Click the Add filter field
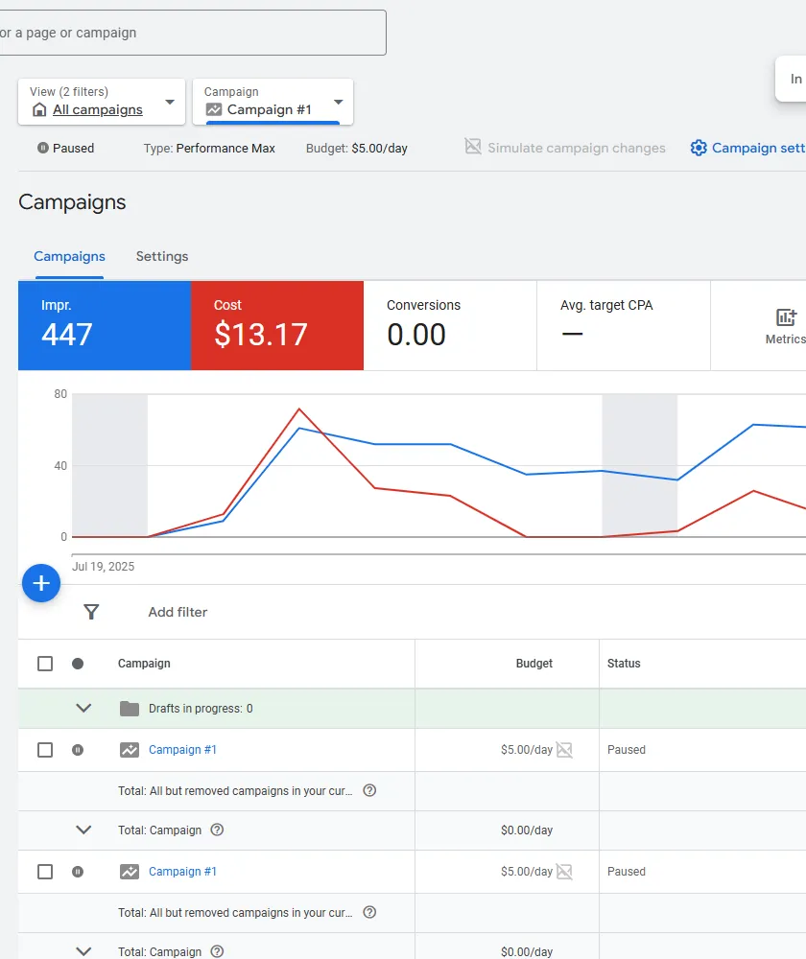 click(x=178, y=612)
